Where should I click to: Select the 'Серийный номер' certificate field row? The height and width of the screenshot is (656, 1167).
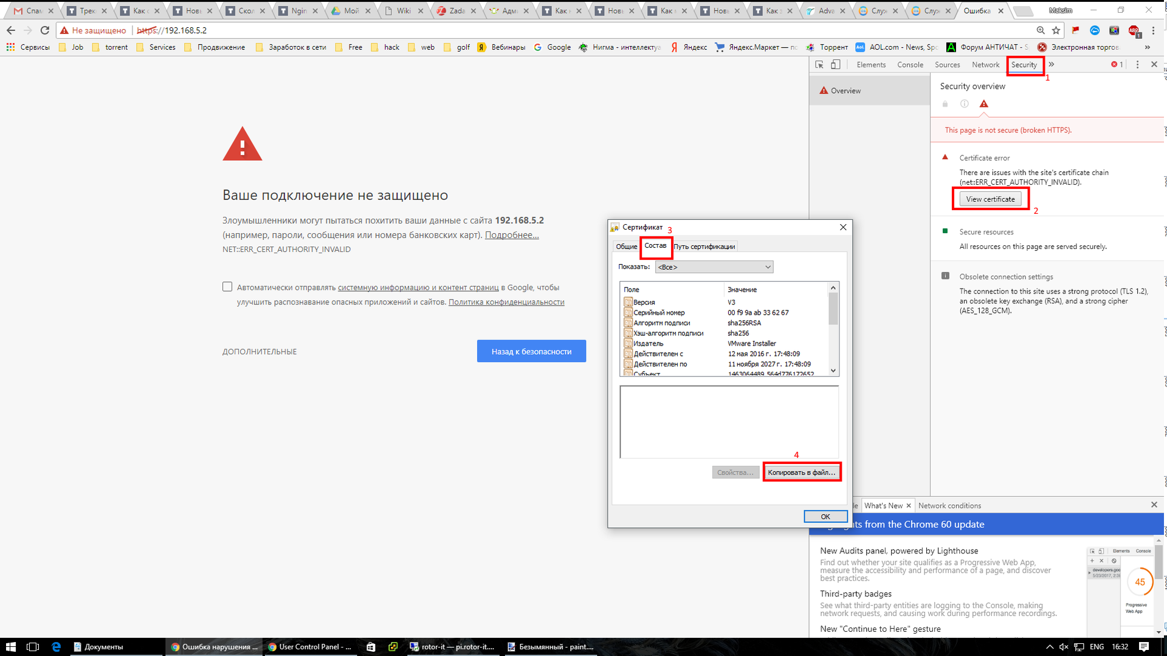coord(725,312)
